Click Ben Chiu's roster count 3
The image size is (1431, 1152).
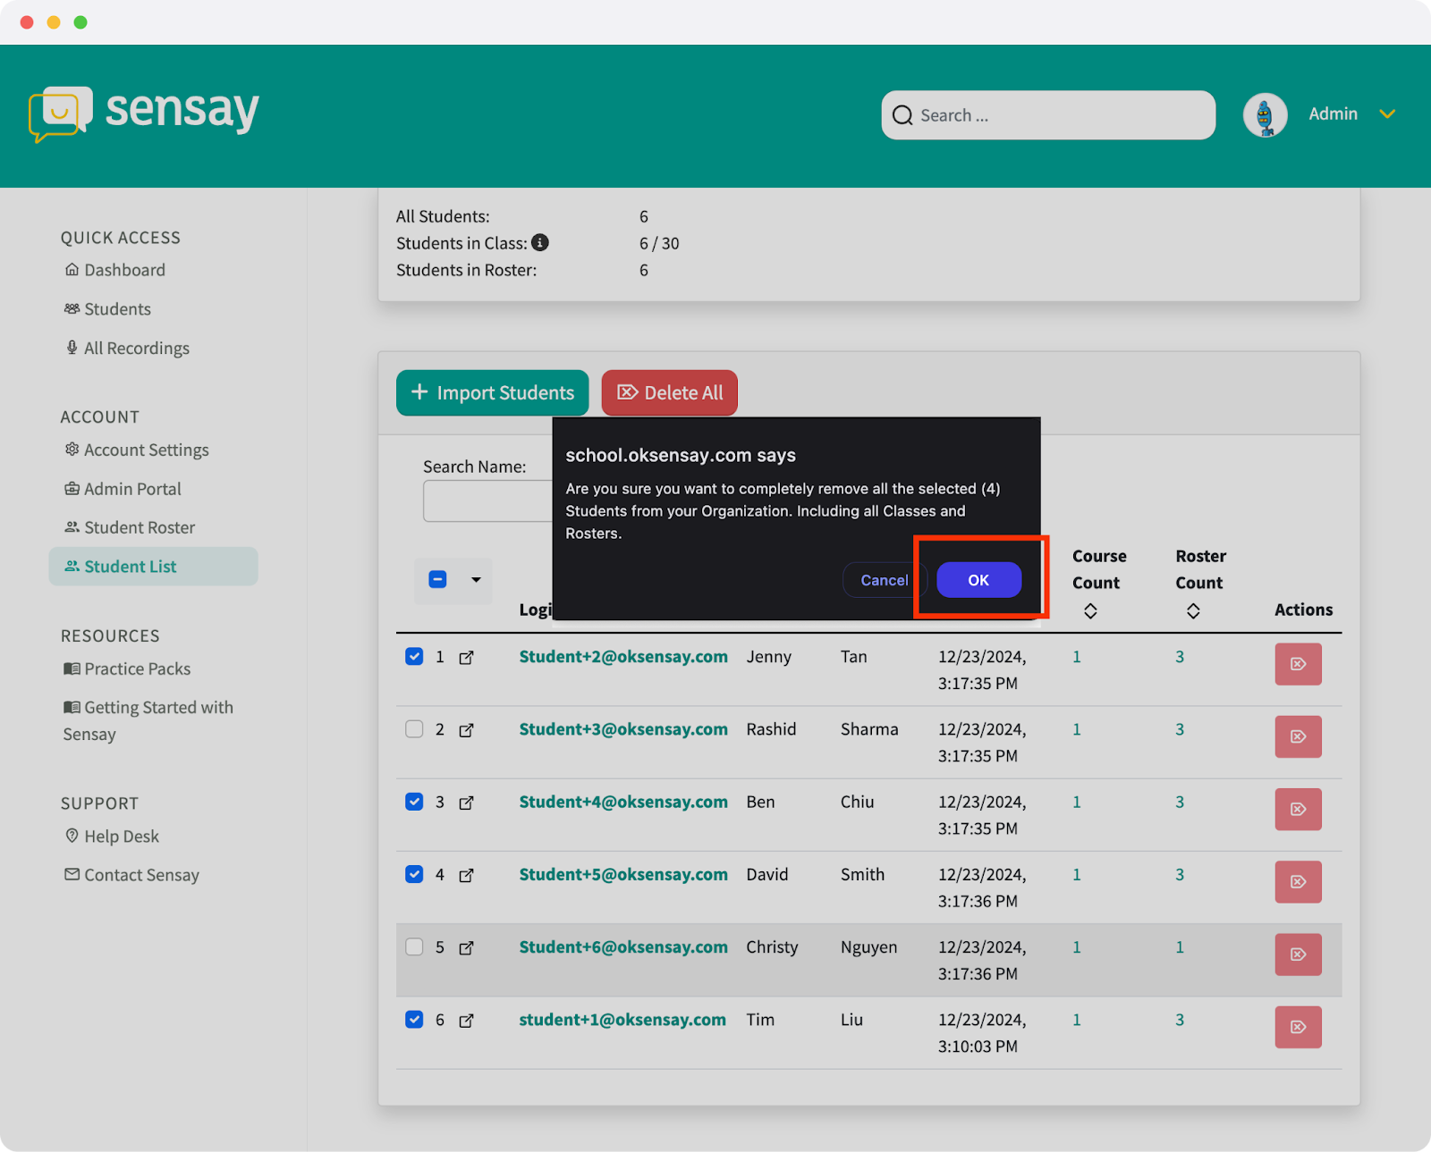tap(1180, 802)
